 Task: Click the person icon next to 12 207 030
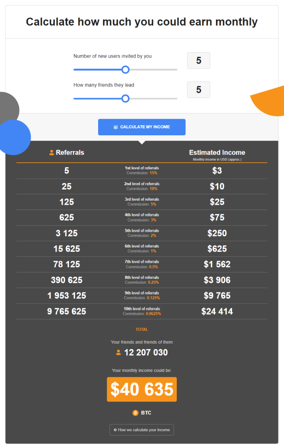click(119, 353)
